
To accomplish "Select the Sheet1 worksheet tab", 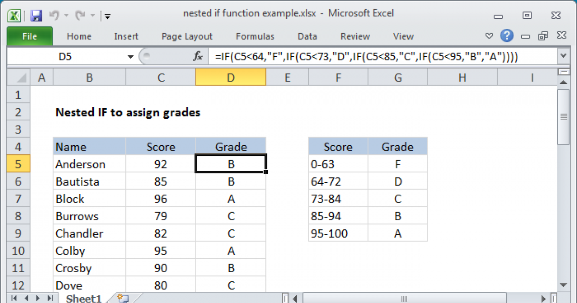I will pyautogui.click(x=83, y=298).
